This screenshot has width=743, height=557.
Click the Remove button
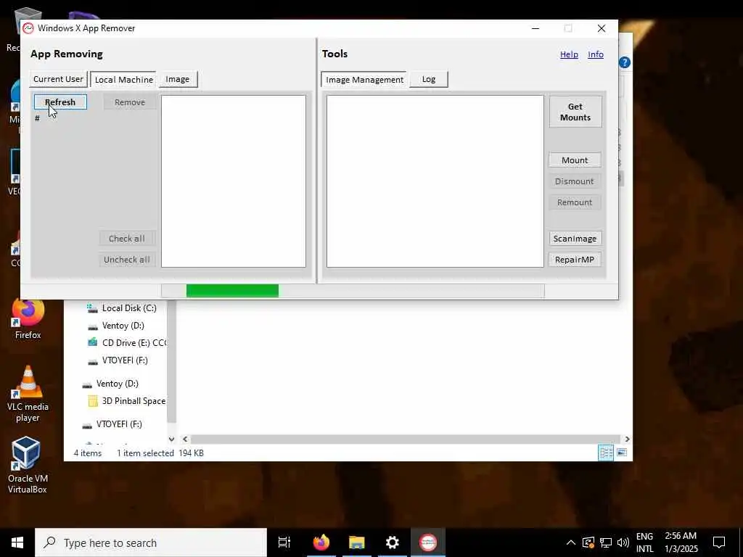[x=130, y=102]
